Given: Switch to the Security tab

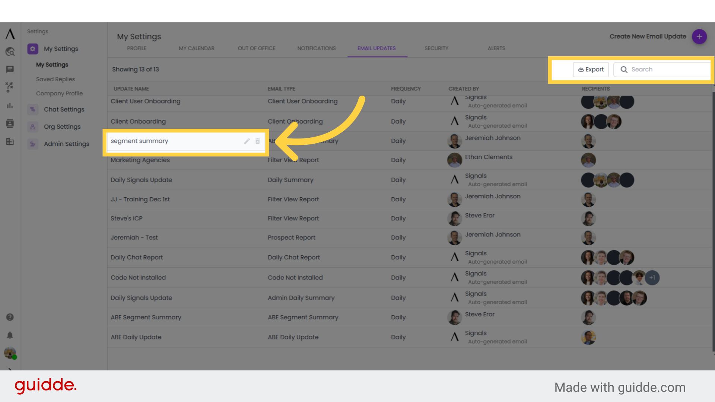Looking at the screenshot, I should pos(436,48).
